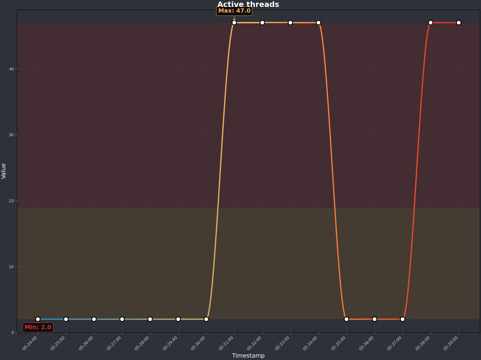
Task: Click the 'Max: 47.0' annotation label
Action: click(234, 11)
